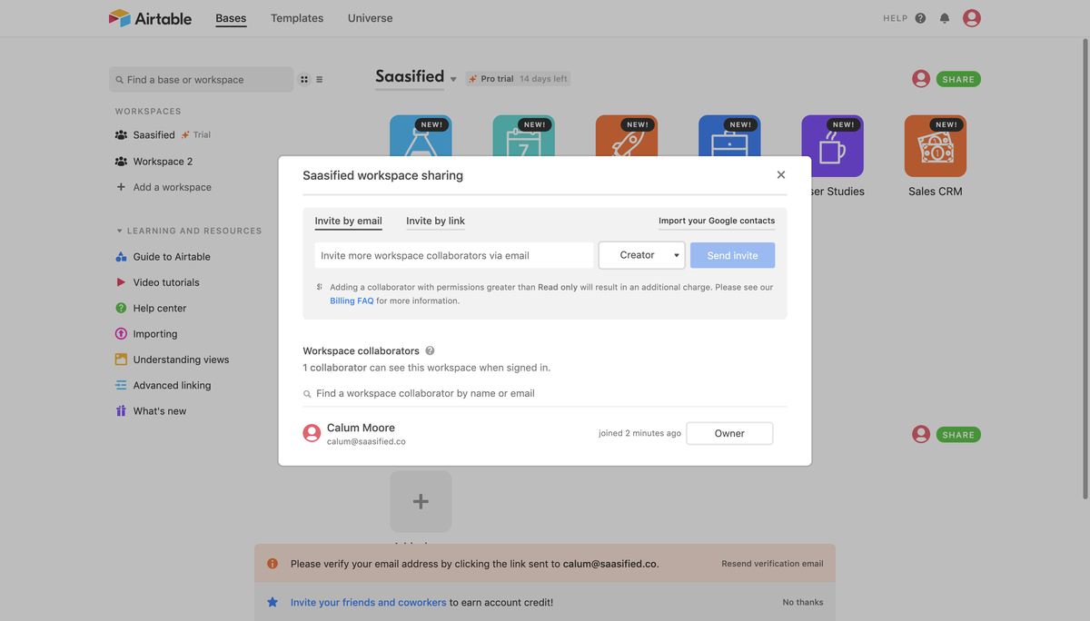Open the purple coffee mug User Studies base
The image size is (1090, 621).
pos(832,145)
